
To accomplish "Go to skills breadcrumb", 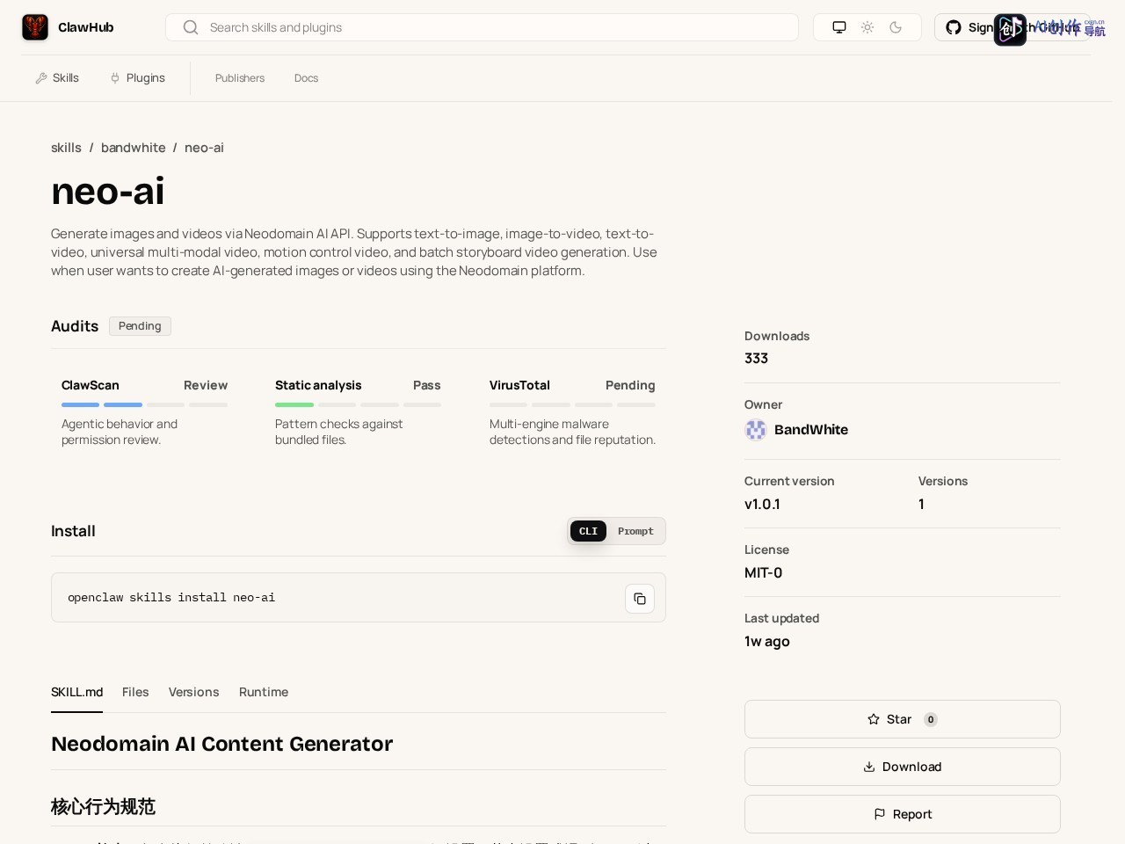I will point(66,148).
